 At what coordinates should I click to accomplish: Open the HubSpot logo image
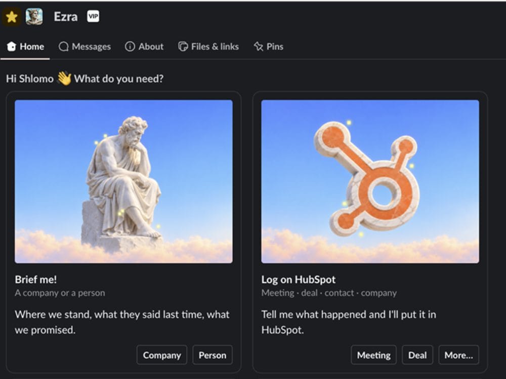pos(370,181)
